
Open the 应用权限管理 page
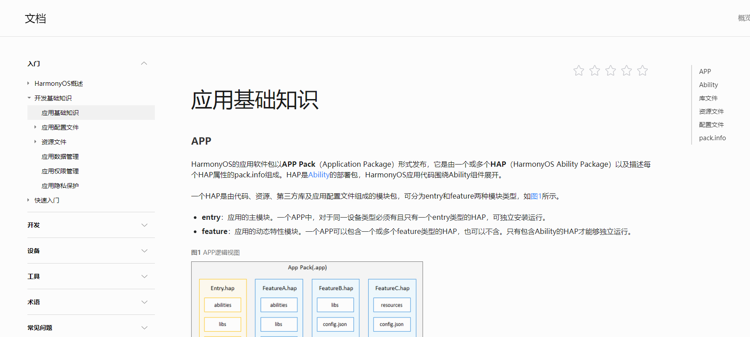click(x=60, y=171)
